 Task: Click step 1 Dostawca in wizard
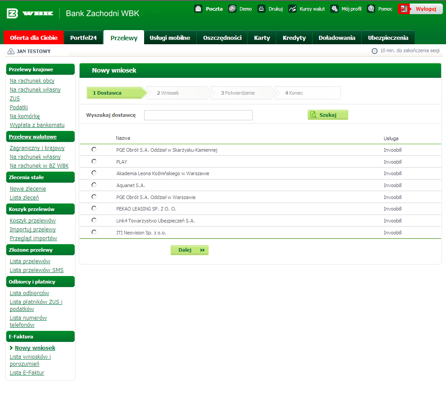[x=117, y=93]
